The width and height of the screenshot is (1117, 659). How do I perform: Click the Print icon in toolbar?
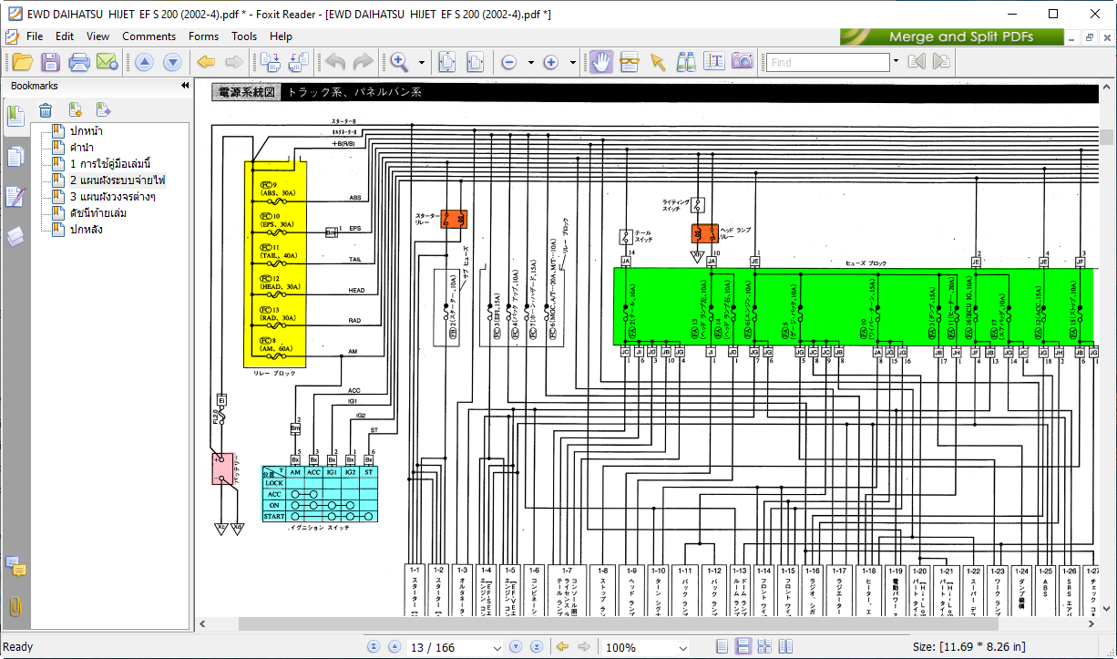[x=79, y=62]
